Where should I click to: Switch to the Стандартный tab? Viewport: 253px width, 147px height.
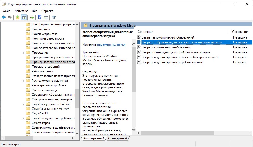click(x=118, y=138)
